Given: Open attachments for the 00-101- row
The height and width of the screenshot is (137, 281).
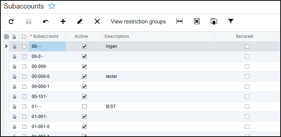Looking at the screenshot, I should (14, 97).
